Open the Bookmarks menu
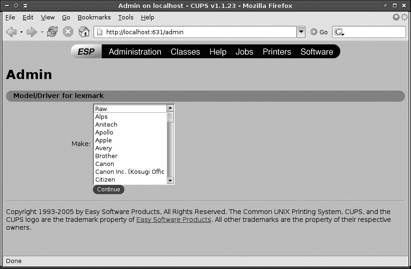Viewport: 411px width, 269px height. (94, 17)
